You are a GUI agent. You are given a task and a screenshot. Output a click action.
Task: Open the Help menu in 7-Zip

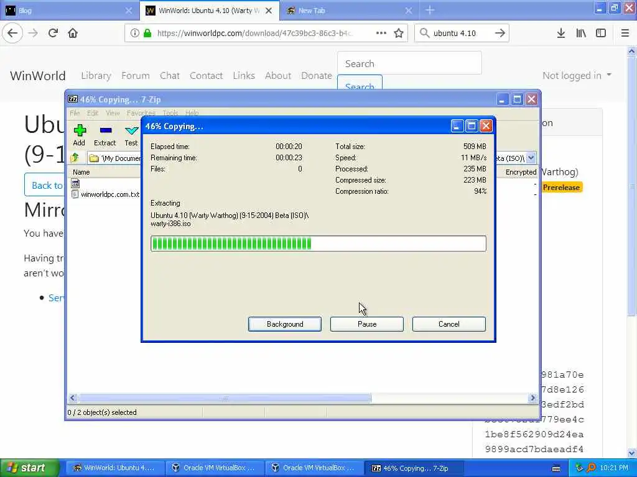[x=192, y=113]
